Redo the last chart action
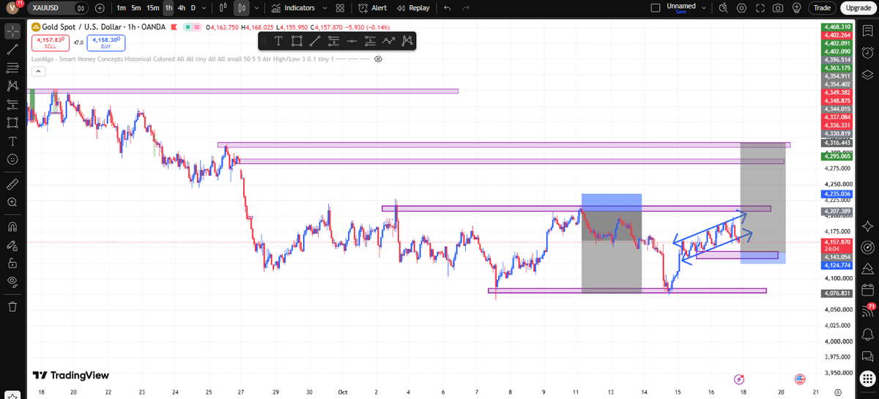Screen dimensions: 879x399 point(466,8)
